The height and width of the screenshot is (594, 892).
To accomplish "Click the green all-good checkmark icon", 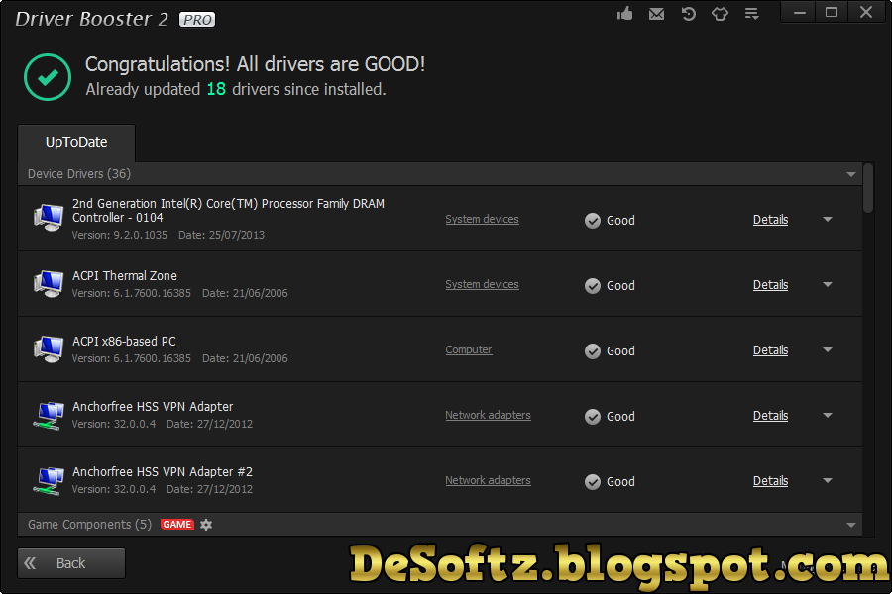I will 48,77.
